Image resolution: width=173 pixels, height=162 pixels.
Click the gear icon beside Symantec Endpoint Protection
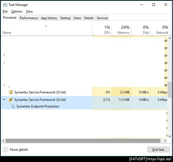tap(13, 106)
